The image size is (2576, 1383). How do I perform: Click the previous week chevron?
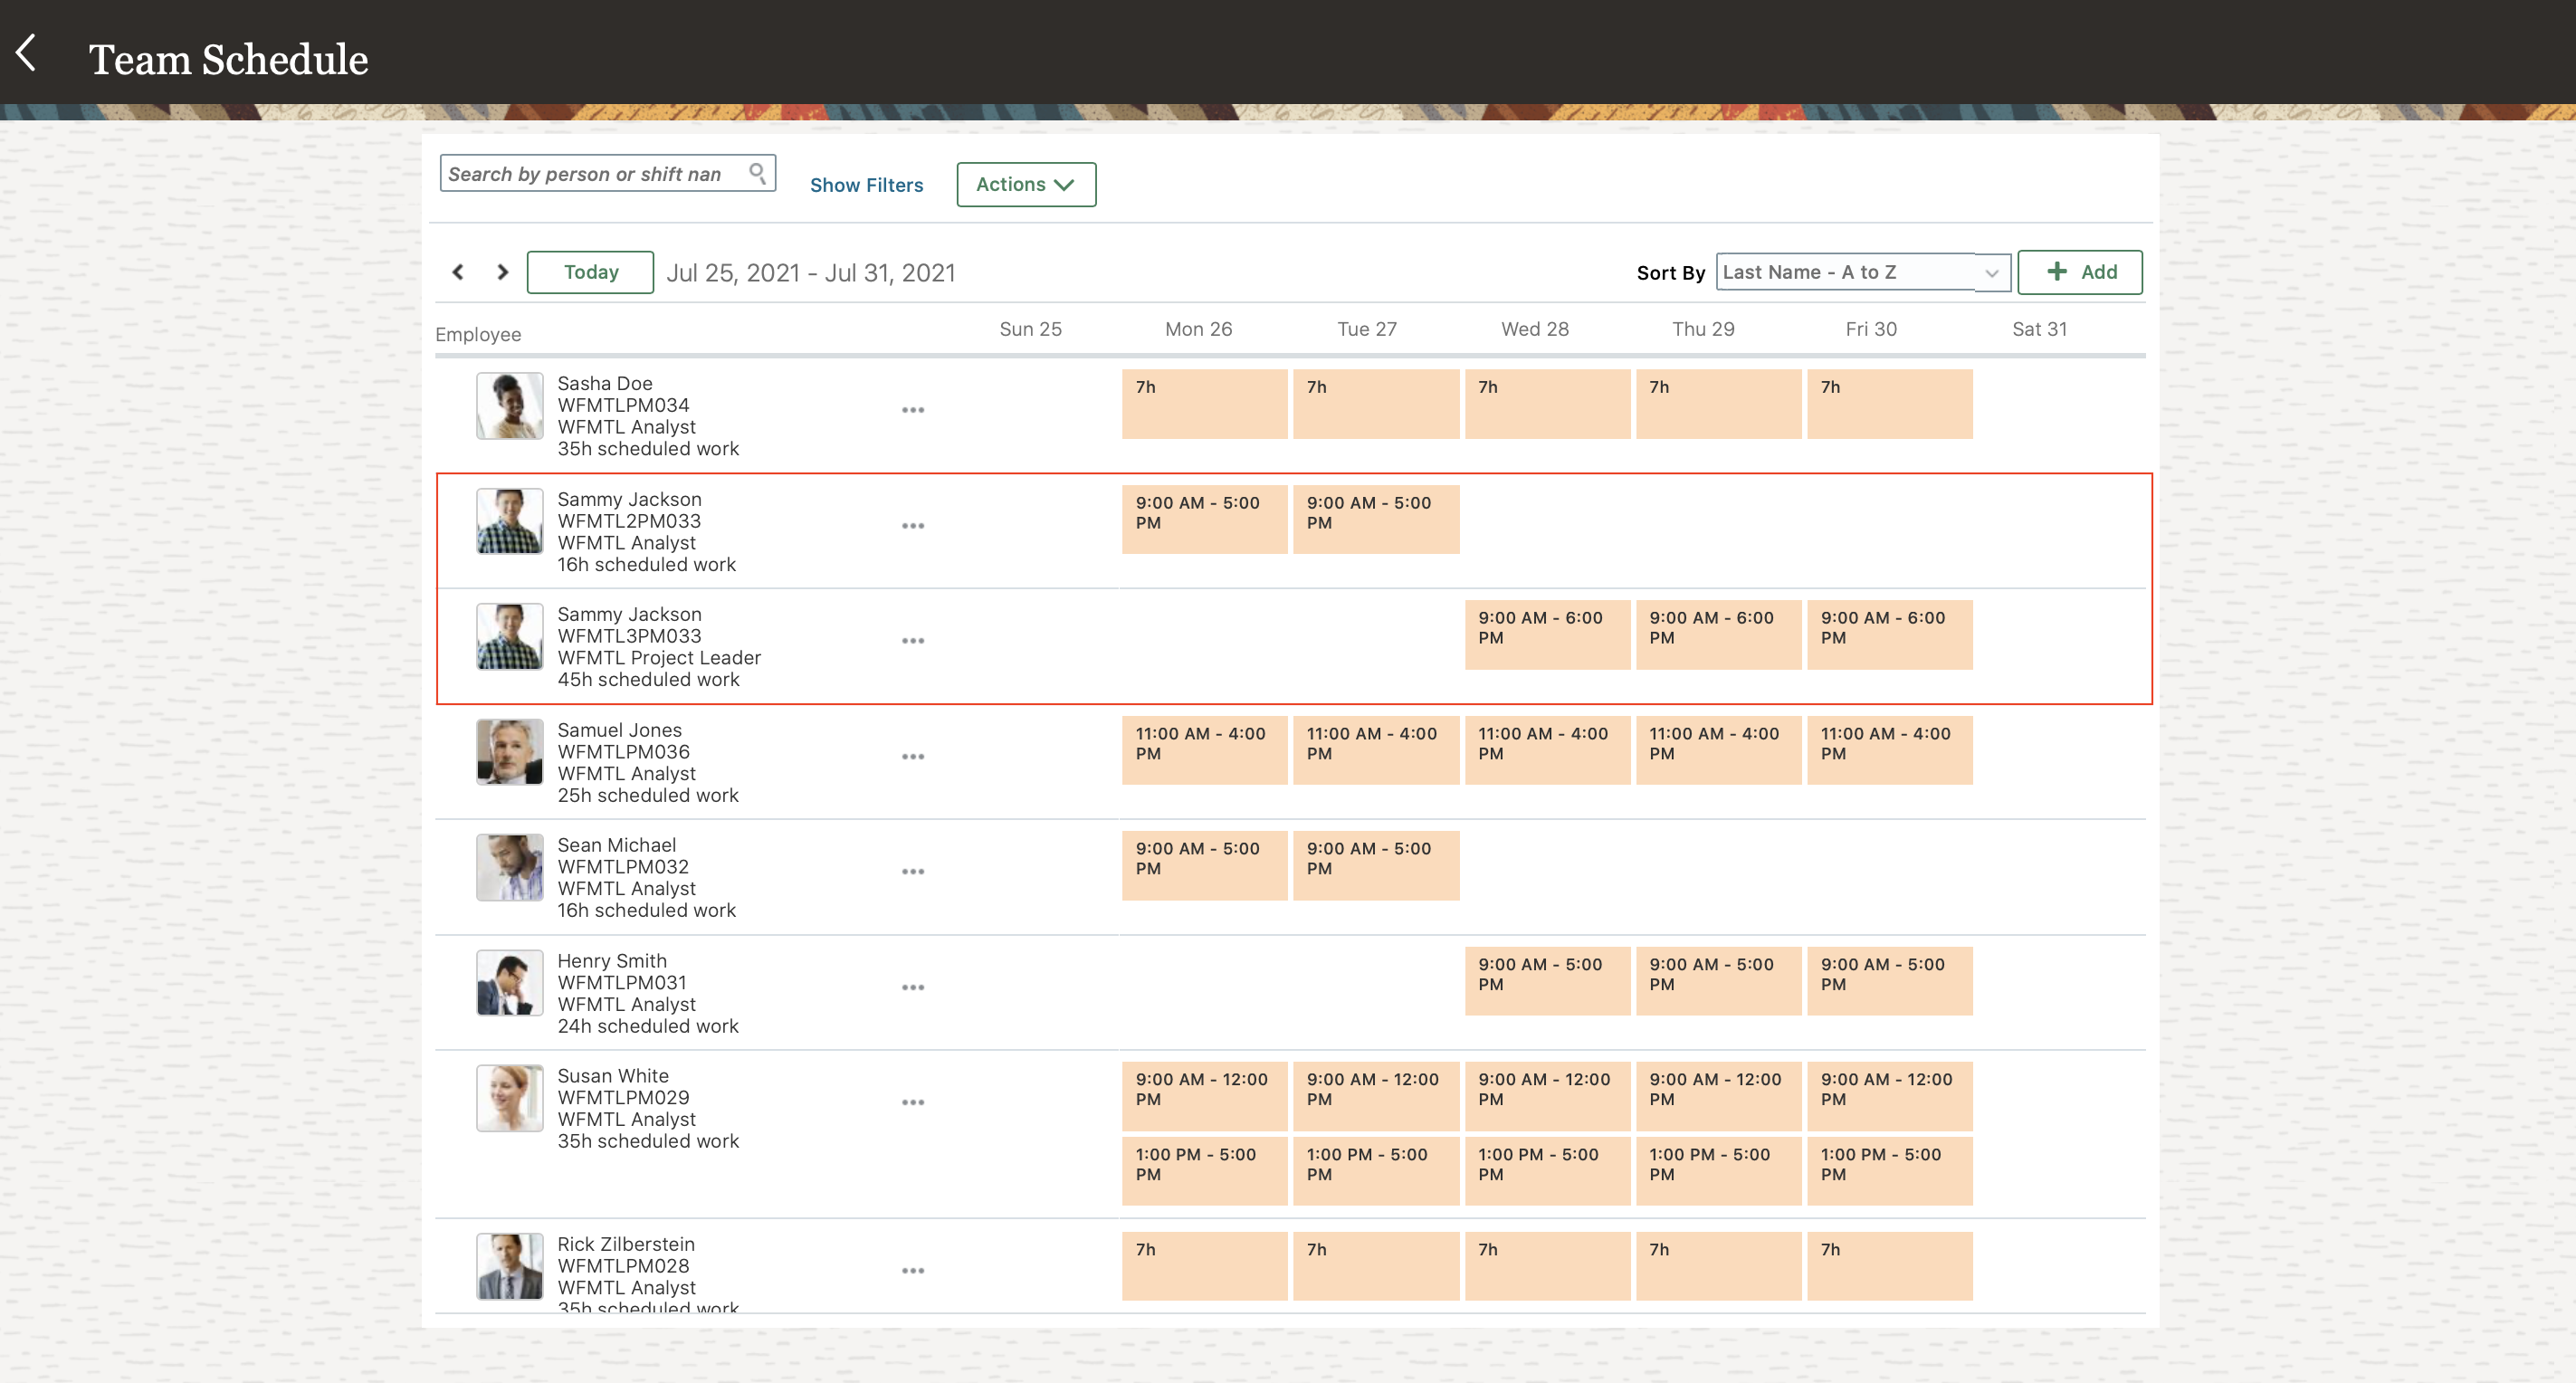[x=458, y=271]
